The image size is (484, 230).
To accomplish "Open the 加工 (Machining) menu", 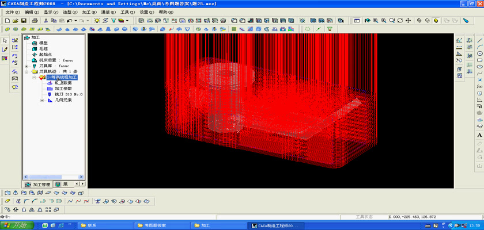I will pyautogui.click(x=89, y=12).
